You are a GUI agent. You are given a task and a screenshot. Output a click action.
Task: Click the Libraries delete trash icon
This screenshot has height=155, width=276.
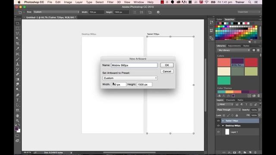coord(259,96)
